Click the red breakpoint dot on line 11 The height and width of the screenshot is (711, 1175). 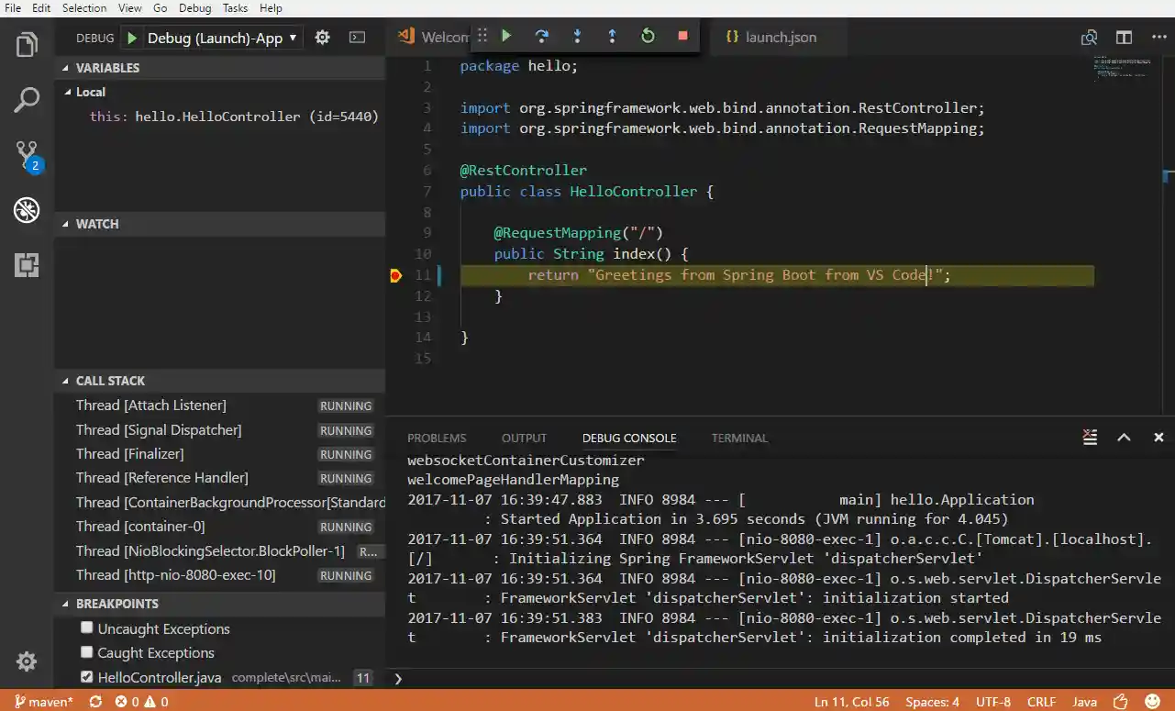click(x=395, y=274)
